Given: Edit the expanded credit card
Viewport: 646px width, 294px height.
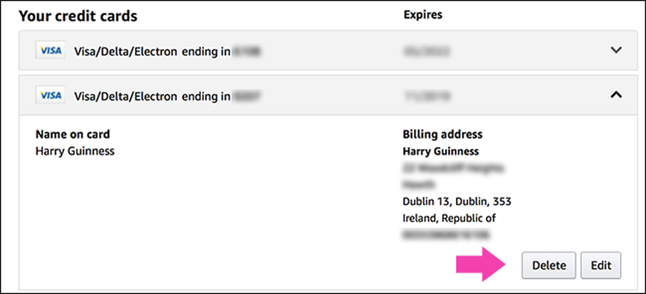Looking at the screenshot, I should point(600,265).
